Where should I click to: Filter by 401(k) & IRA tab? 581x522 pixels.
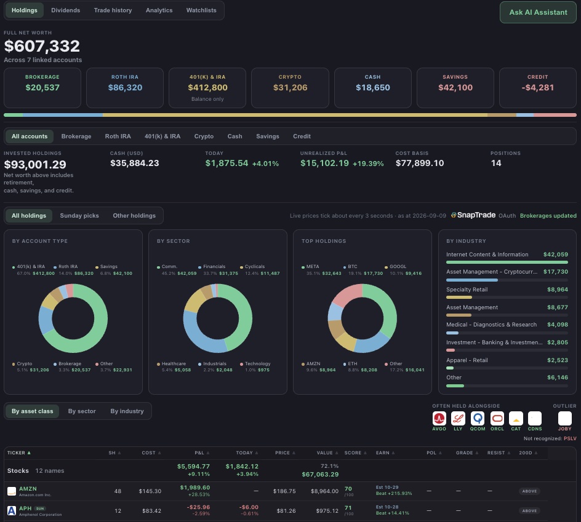[x=162, y=136]
